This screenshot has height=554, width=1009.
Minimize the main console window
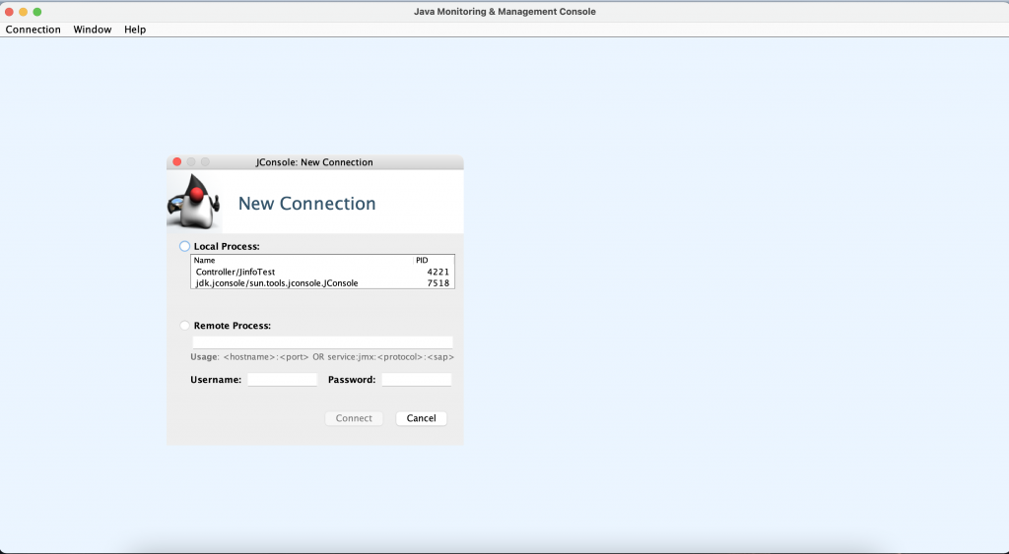point(24,12)
